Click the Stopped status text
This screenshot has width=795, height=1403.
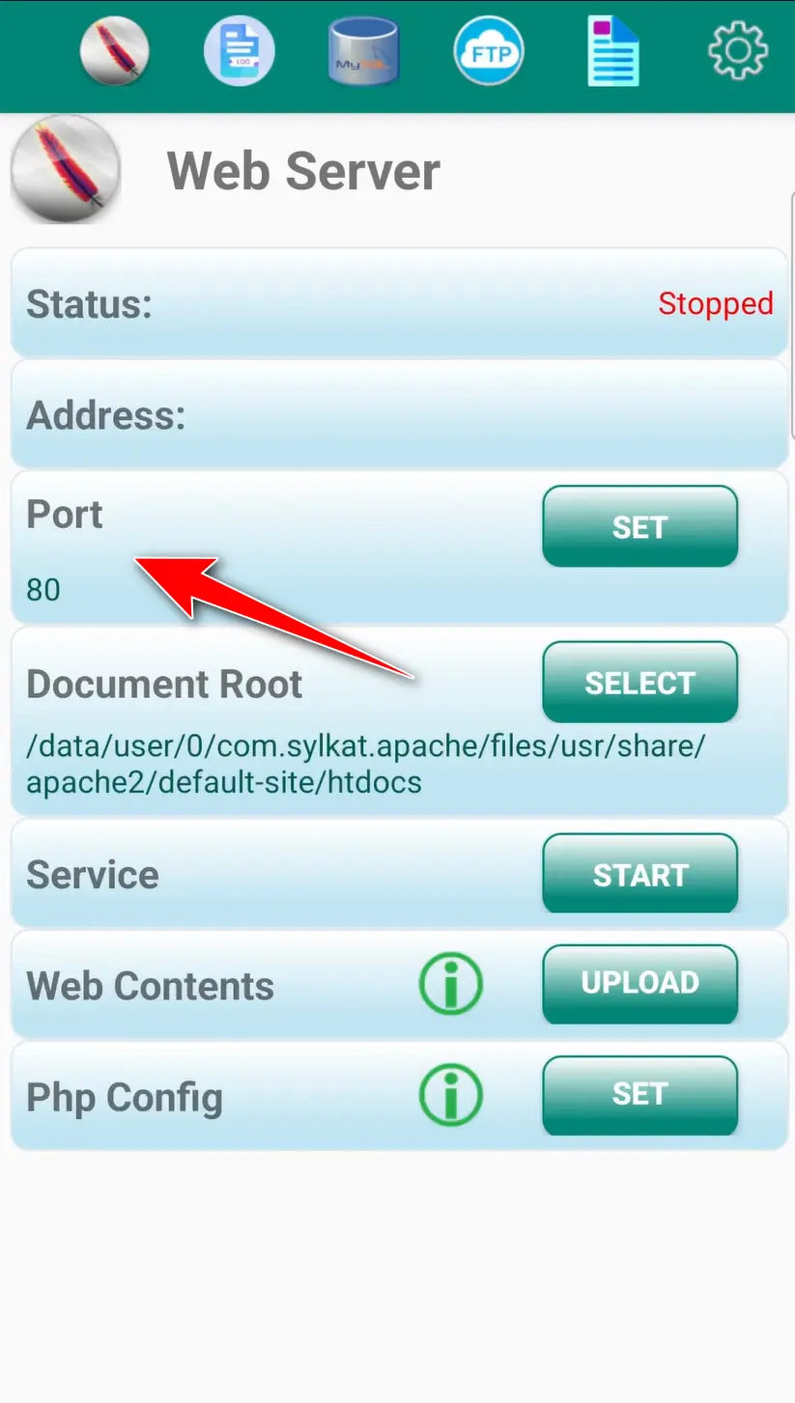coord(716,303)
